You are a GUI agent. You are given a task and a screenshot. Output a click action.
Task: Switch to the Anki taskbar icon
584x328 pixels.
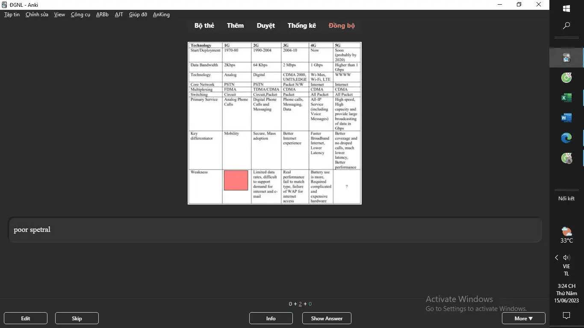(566, 58)
